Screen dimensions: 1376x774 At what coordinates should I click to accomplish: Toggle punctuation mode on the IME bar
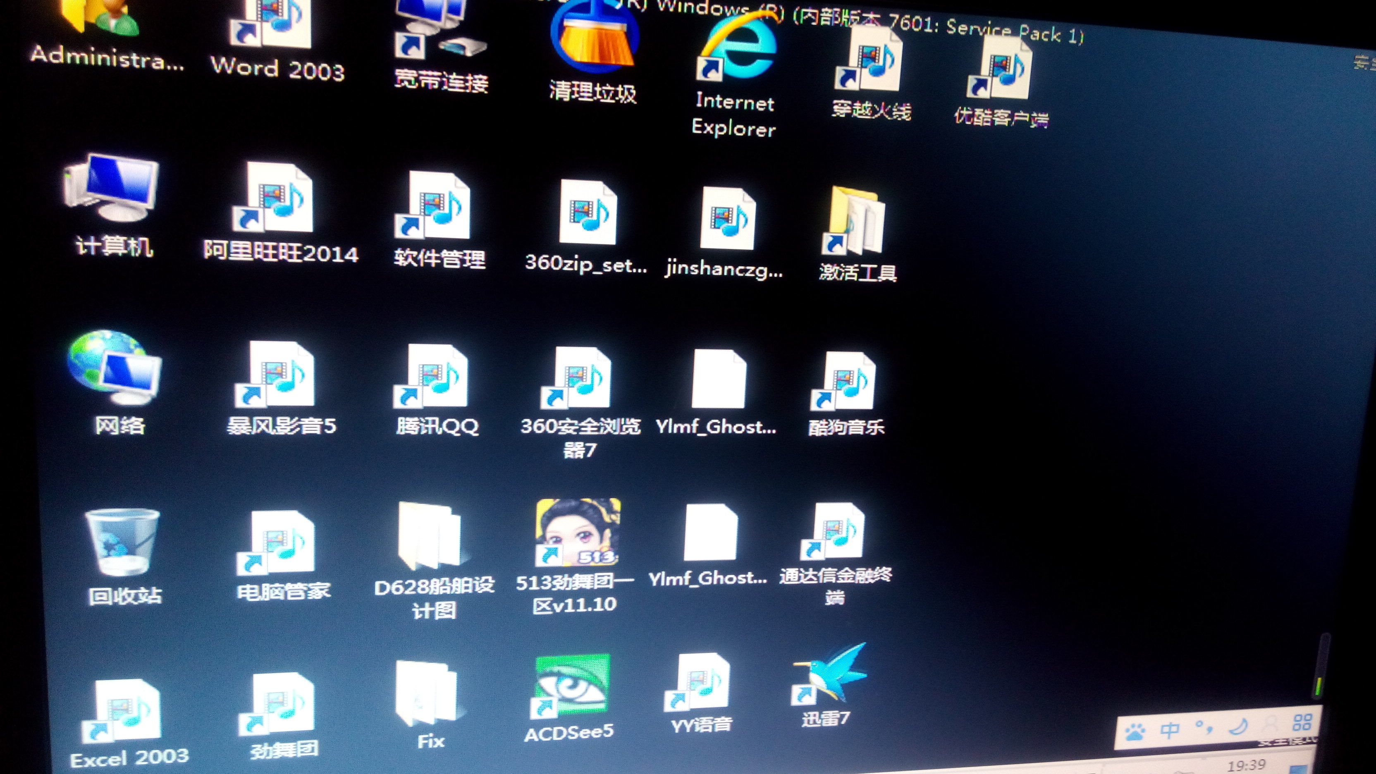pyautogui.click(x=1204, y=728)
